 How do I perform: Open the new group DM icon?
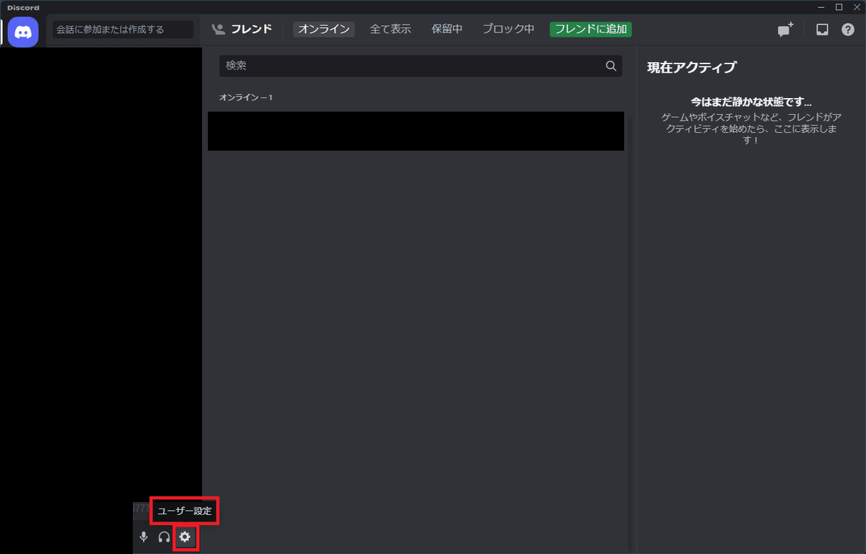[785, 30]
